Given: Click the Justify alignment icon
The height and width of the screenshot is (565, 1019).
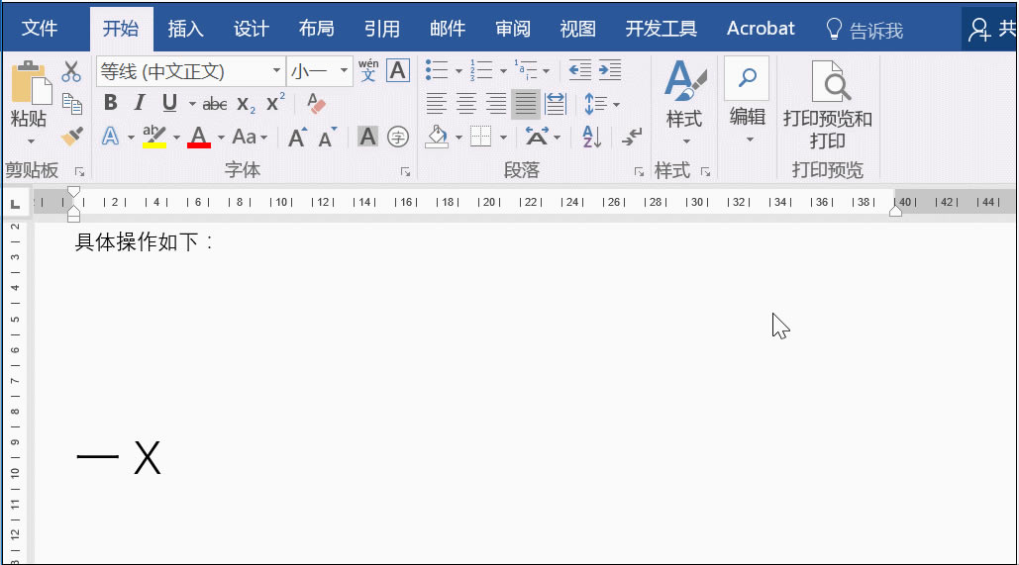Looking at the screenshot, I should (x=525, y=104).
